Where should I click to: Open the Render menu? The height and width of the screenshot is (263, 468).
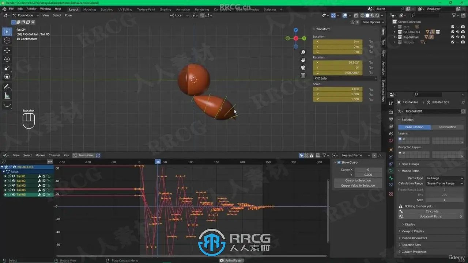31,9
